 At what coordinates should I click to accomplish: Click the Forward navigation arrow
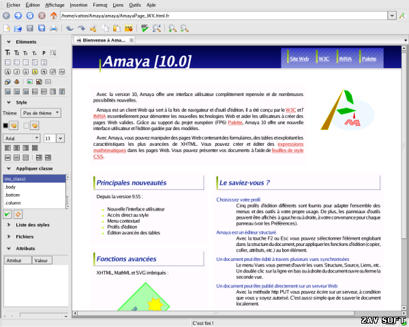18,16
